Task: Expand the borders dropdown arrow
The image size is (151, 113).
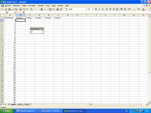Action: (x=136, y=9)
